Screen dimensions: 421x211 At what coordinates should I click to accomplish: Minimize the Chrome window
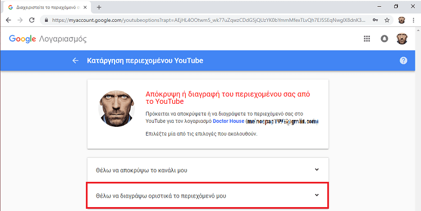tap(379, 6)
